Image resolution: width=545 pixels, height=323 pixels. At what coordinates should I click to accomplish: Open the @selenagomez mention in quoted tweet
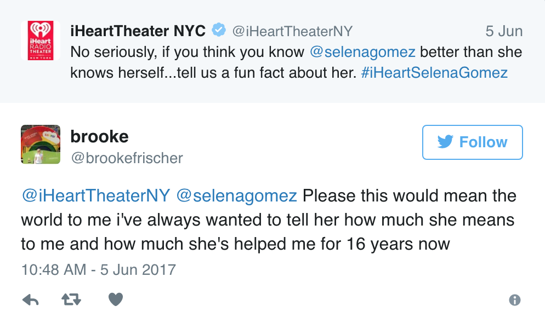tap(362, 53)
